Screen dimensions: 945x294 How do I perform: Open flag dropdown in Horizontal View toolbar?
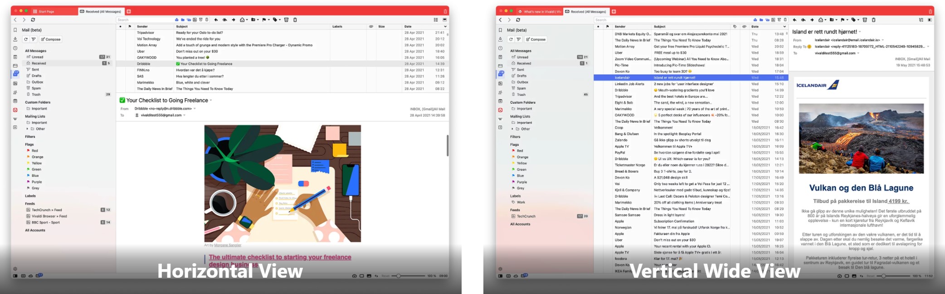pyautogui.click(x=269, y=20)
